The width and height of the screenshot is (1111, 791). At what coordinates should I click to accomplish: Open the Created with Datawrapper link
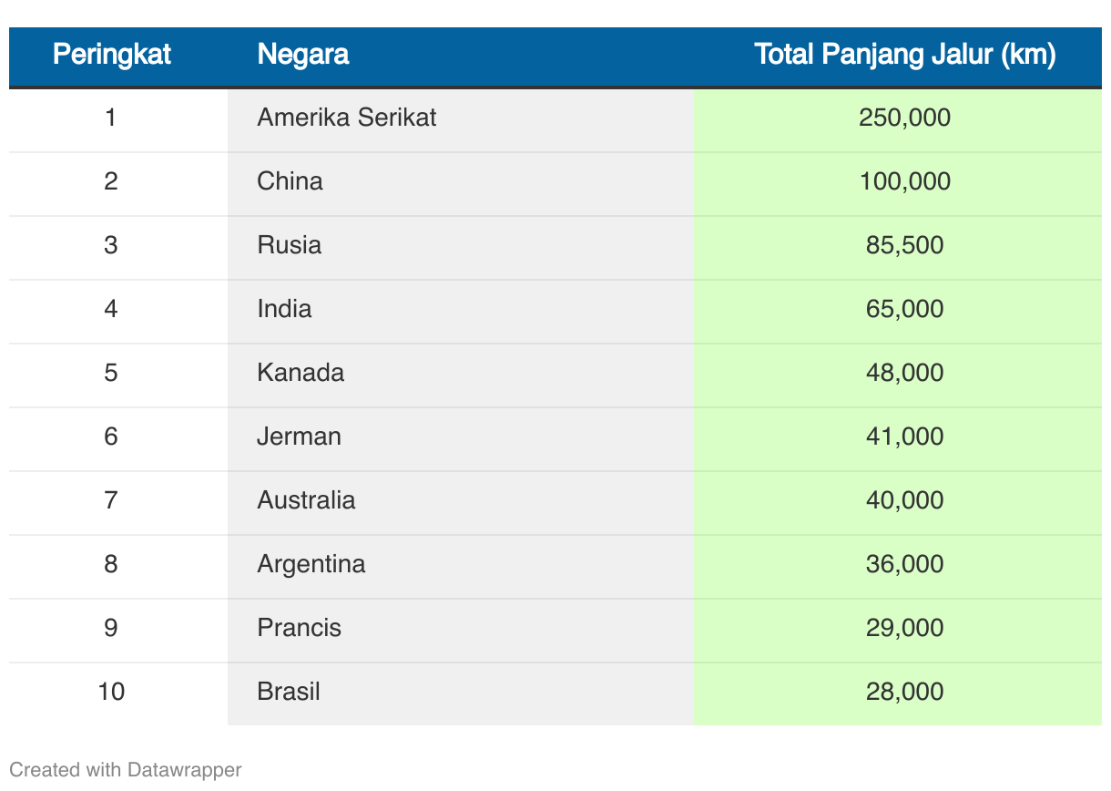pyautogui.click(x=126, y=770)
